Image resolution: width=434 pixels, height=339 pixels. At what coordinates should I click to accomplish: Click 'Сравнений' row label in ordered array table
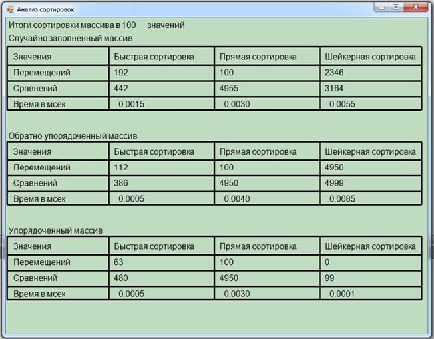[58, 278]
